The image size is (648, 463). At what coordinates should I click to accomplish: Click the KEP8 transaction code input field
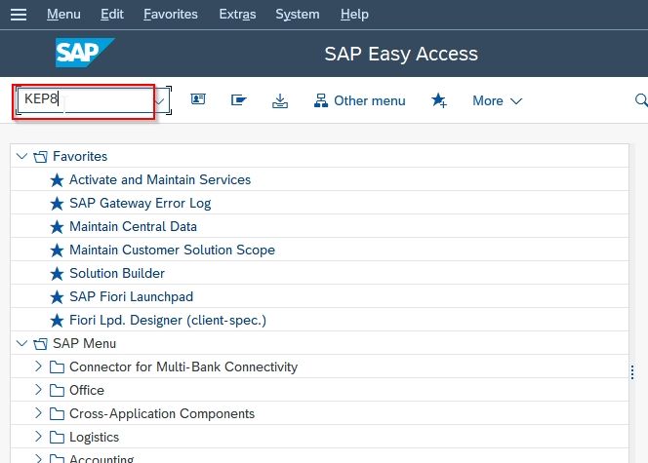pos(85,100)
